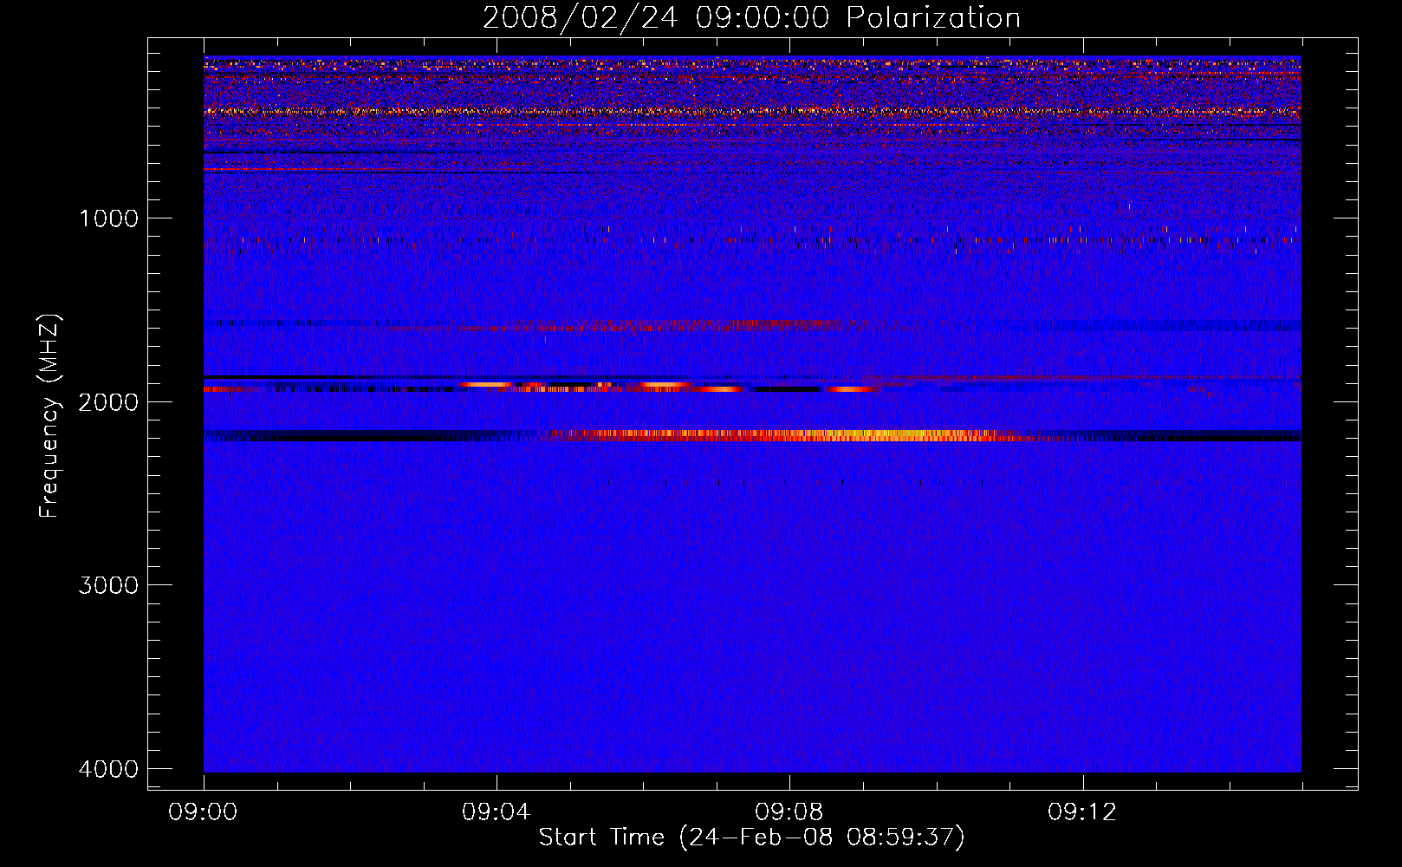Select the '1000' frequency axis label

click(108, 218)
